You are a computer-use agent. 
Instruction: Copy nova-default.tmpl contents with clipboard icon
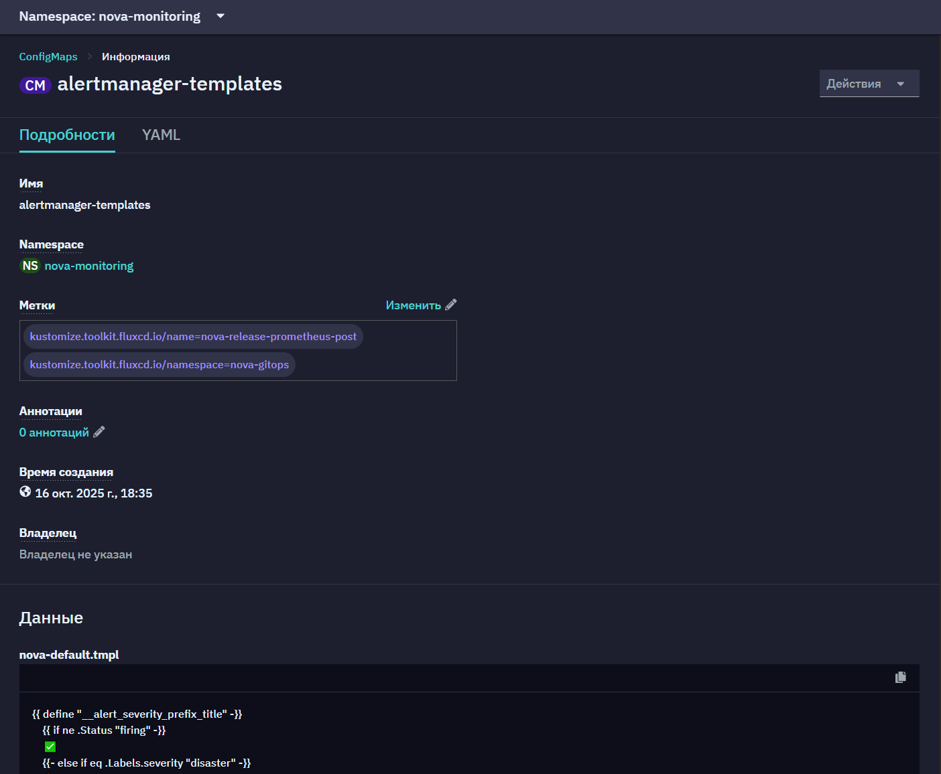(901, 678)
